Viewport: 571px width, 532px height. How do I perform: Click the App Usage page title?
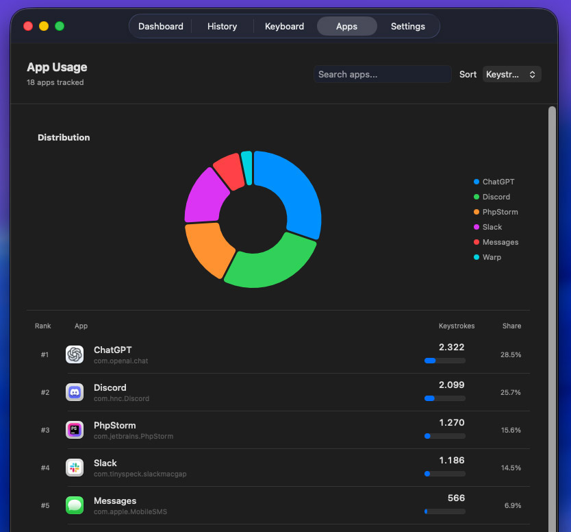point(57,67)
